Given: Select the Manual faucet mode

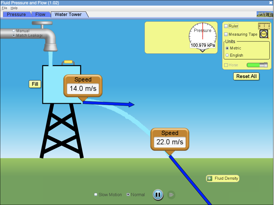Looking at the screenshot, I should (x=13, y=31).
